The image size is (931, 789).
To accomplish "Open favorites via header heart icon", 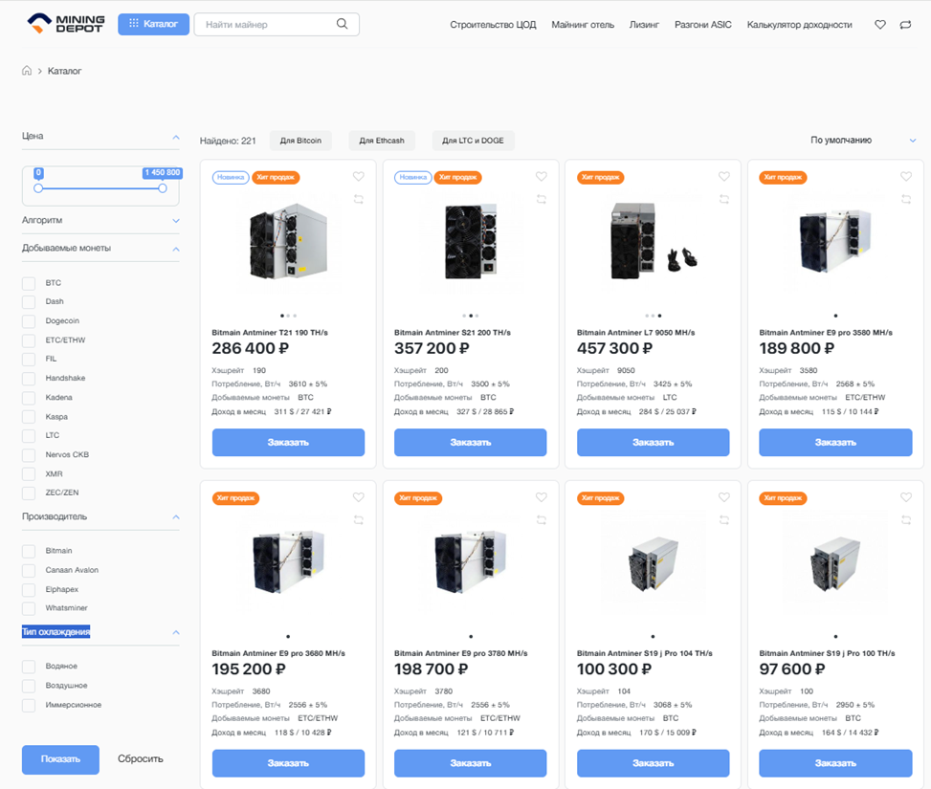I will click(x=880, y=25).
